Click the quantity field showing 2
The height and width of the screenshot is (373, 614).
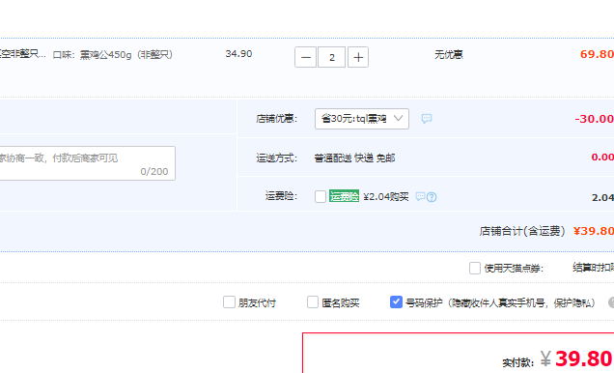point(332,57)
